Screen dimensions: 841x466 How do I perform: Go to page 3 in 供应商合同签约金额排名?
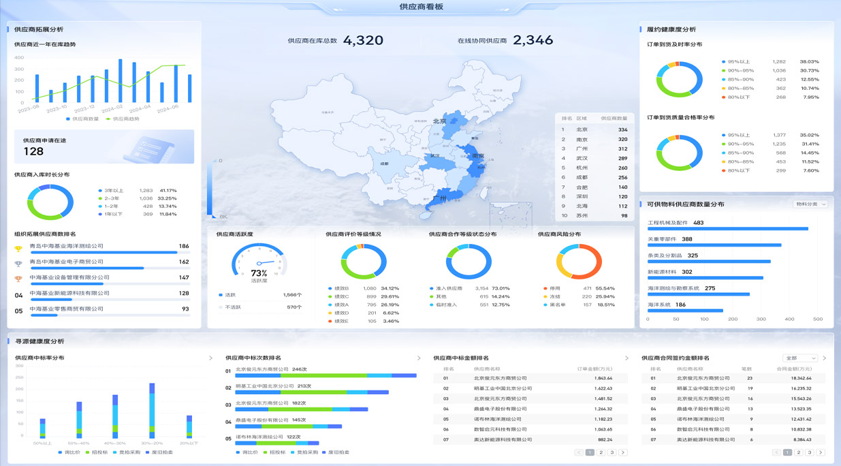click(x=809, y=452)
